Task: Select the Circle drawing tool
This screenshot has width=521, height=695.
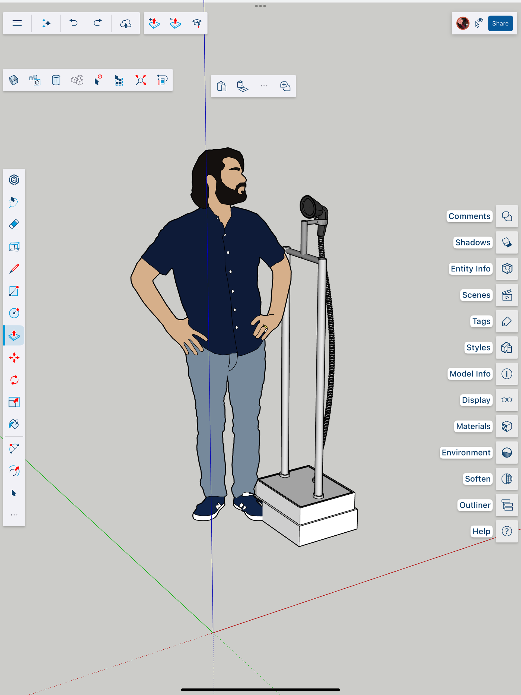Action: (14, 313)
